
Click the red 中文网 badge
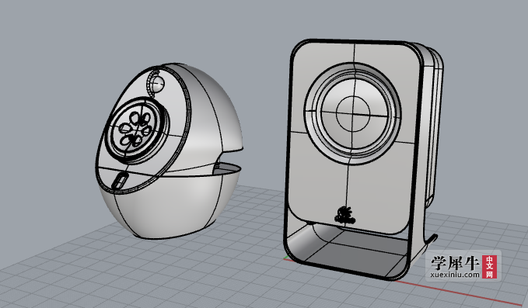[489, 267]
